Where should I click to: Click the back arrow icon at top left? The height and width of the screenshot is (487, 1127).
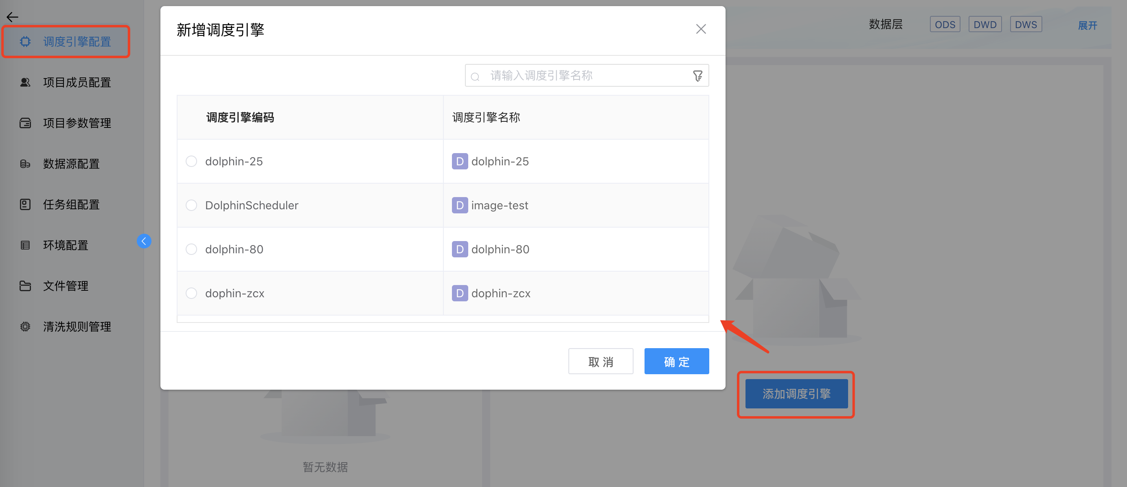tap(12, 17)
